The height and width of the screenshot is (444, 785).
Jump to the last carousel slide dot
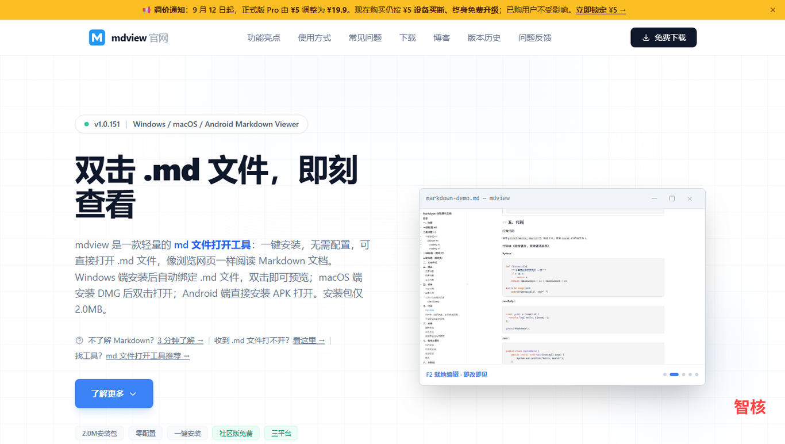coord(697,374)
